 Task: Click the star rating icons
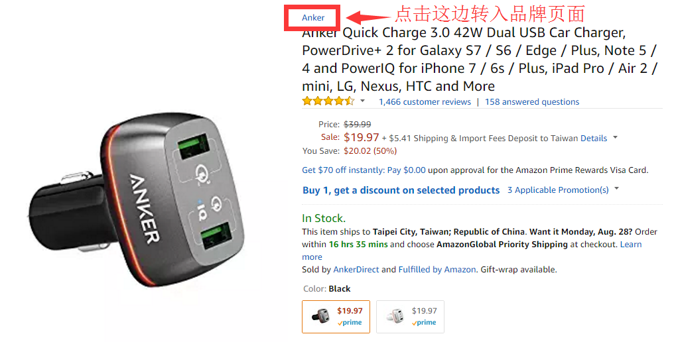point(328,101)
